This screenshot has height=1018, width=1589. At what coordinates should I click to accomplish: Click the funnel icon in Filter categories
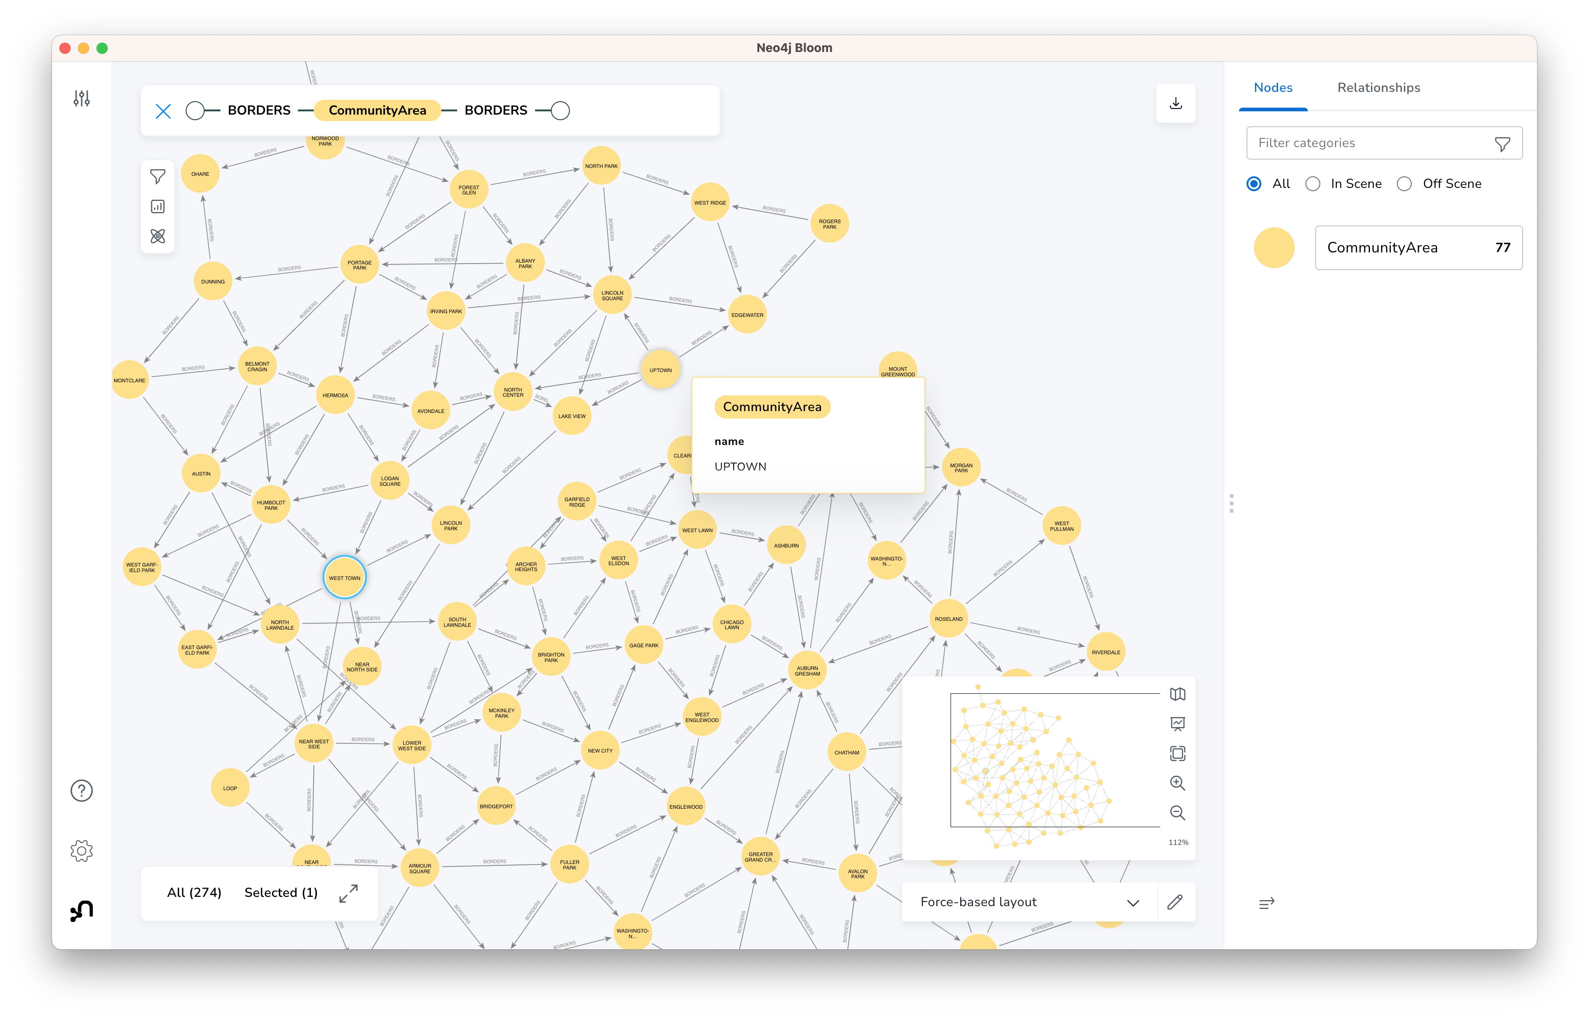pos(1502,143)
